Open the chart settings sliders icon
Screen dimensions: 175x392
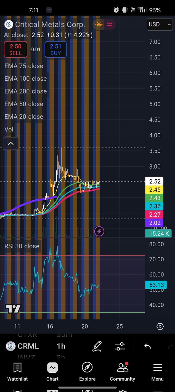click(x=120, y=346)
